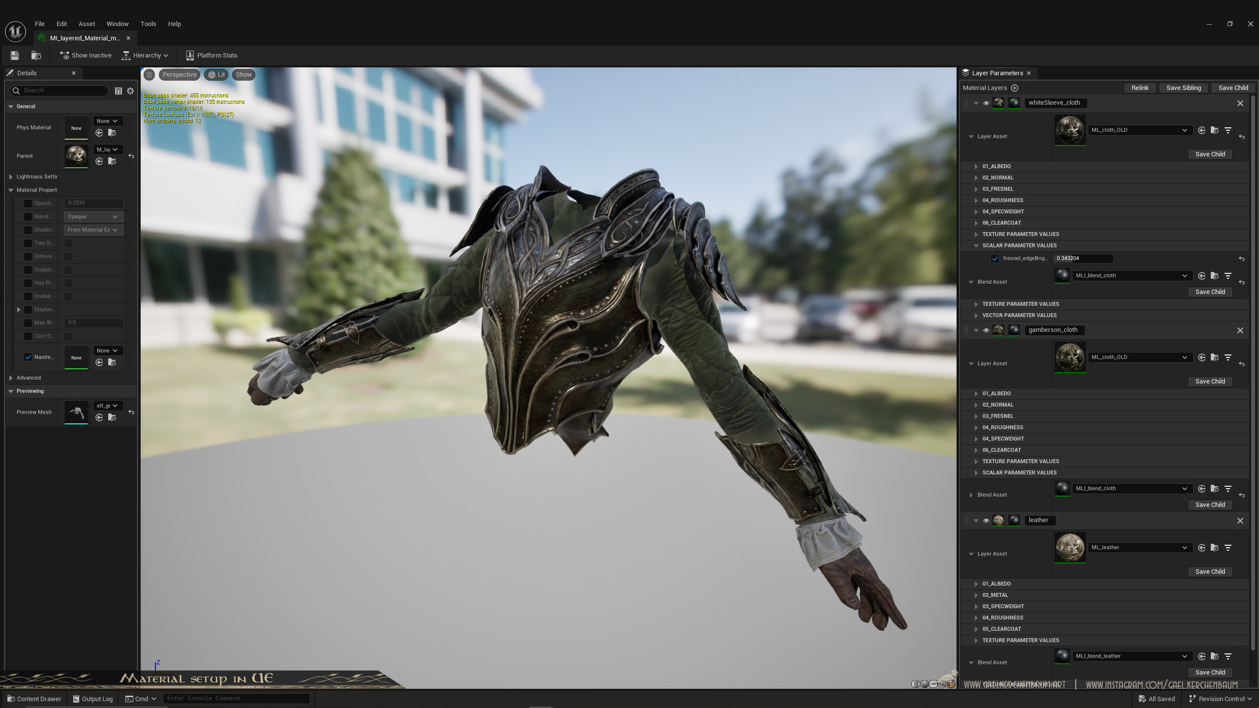Collapse the Previewing section
This screenshot has height=708, width=1259.
pos(11,391)
